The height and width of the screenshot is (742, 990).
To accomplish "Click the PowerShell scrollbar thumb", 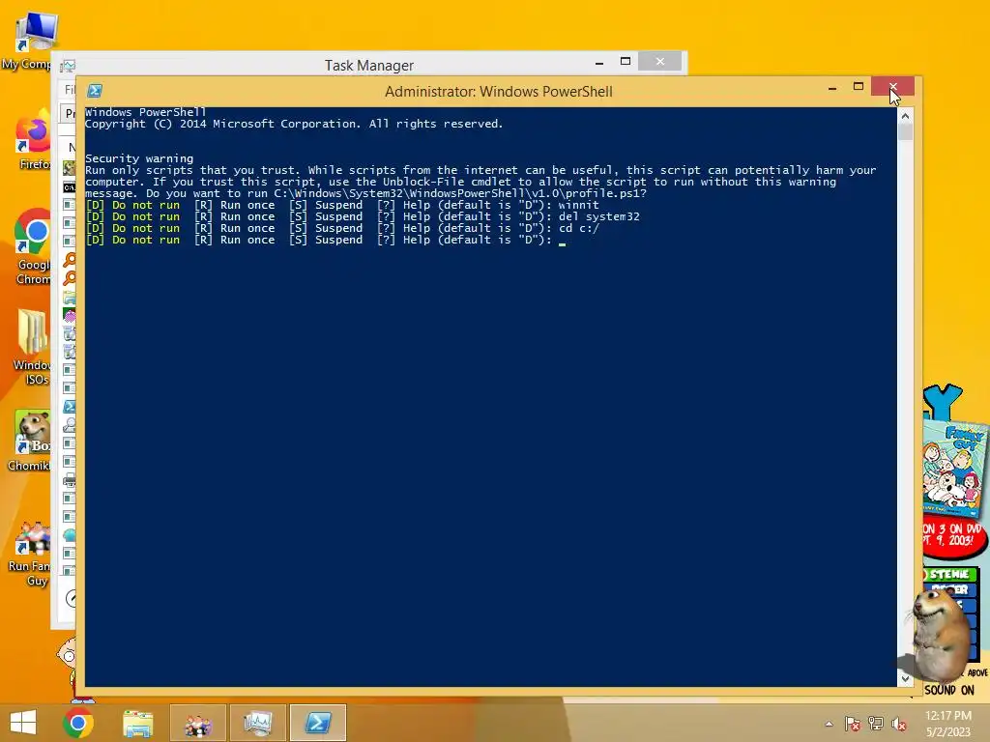I will pos(905,131).
